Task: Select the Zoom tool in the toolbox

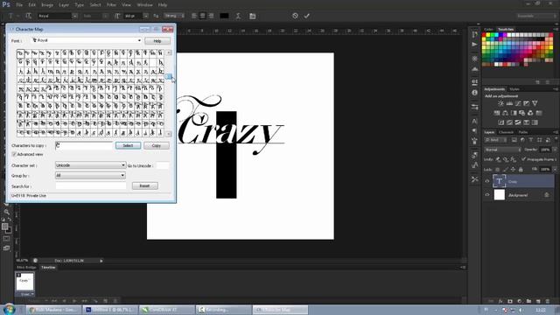Action: [x=6, y=212]
